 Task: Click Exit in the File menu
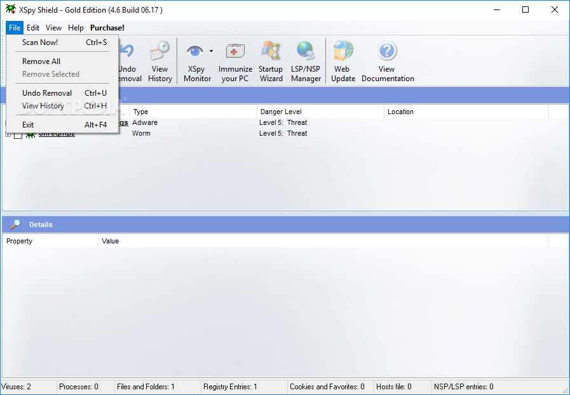[x=62, y=125]
